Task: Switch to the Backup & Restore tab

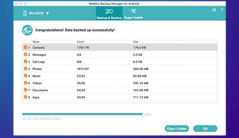Action: point(109,13)
